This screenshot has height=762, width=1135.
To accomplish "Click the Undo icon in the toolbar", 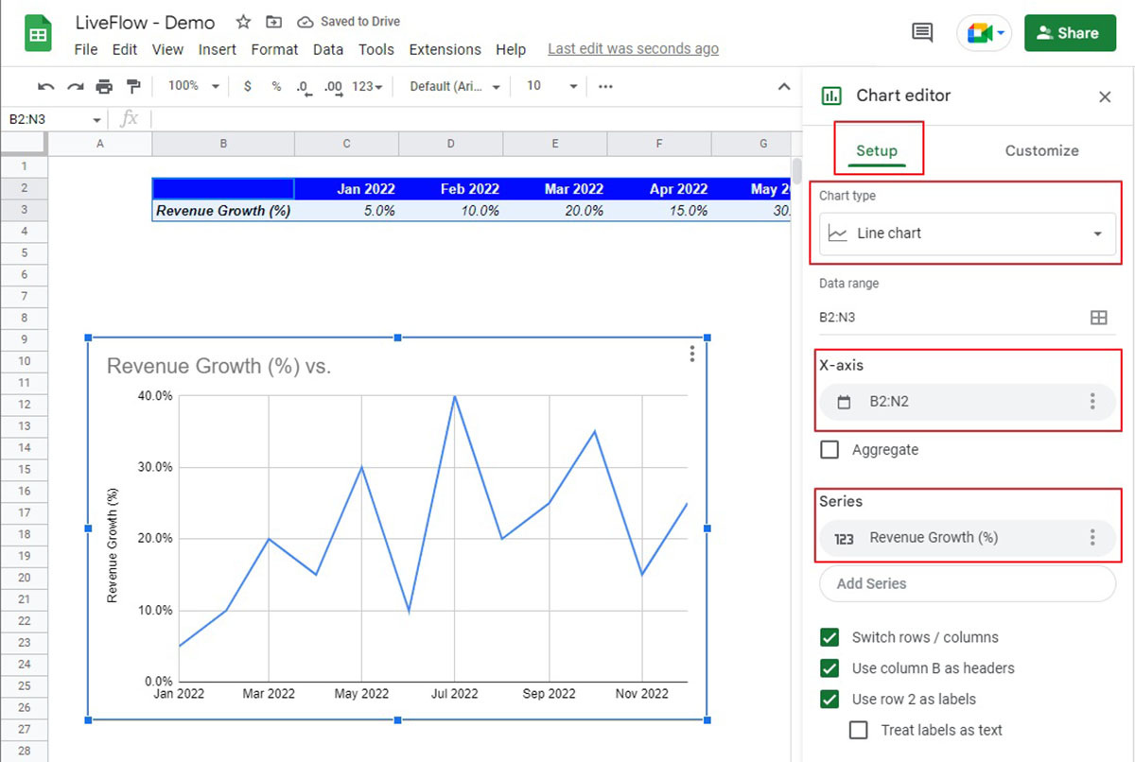I will tap(45, 86).
